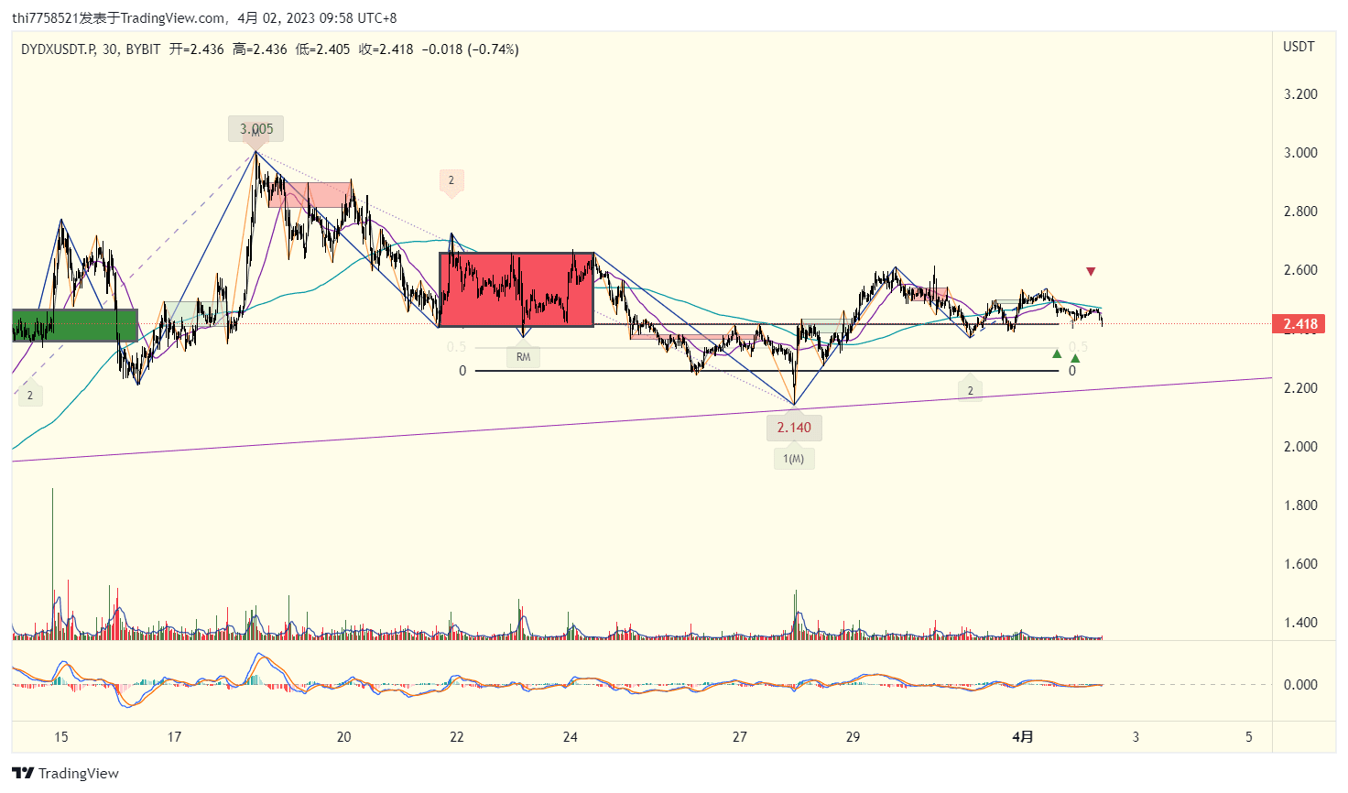This screenshot has height=793, width=1348.
Task: Click the green rectangle zone at left
Action: coord(75,325)
